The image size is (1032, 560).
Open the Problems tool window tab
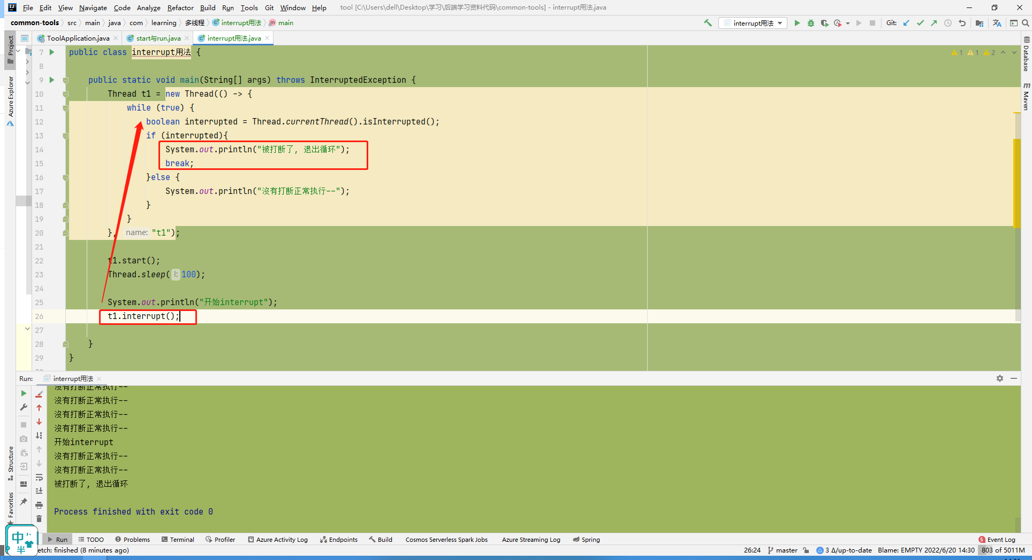(x=133, y=540)
